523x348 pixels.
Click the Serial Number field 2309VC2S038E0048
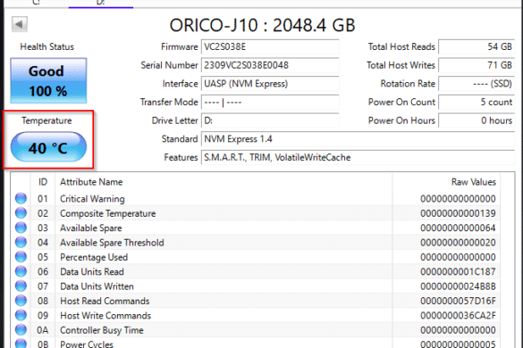(270, 65)
